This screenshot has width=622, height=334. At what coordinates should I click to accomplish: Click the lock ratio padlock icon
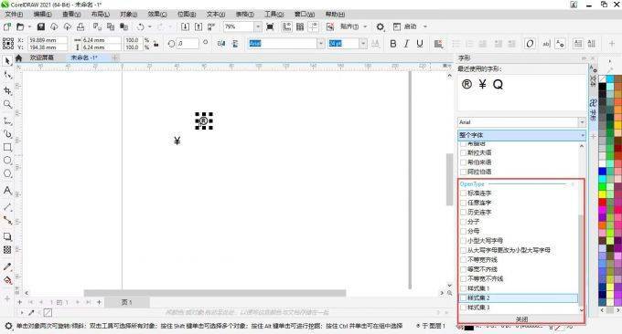click(155, 44)
